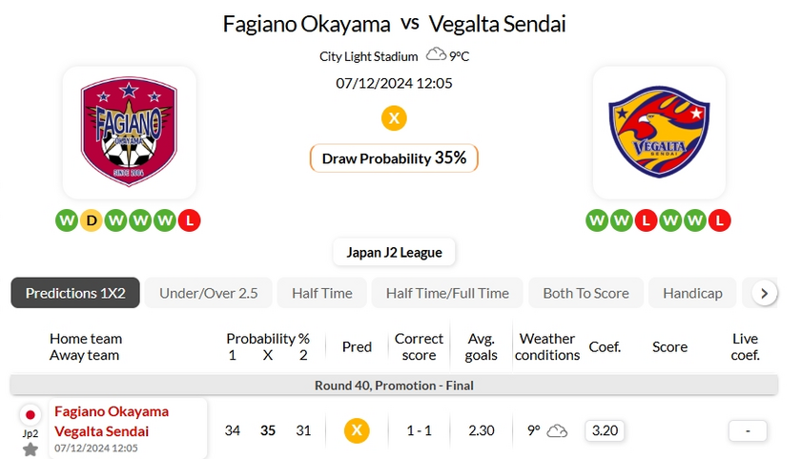The image size is (801, 459).
Task: Click the cloud weather icon in match row
Action: (x=557, y=431)
